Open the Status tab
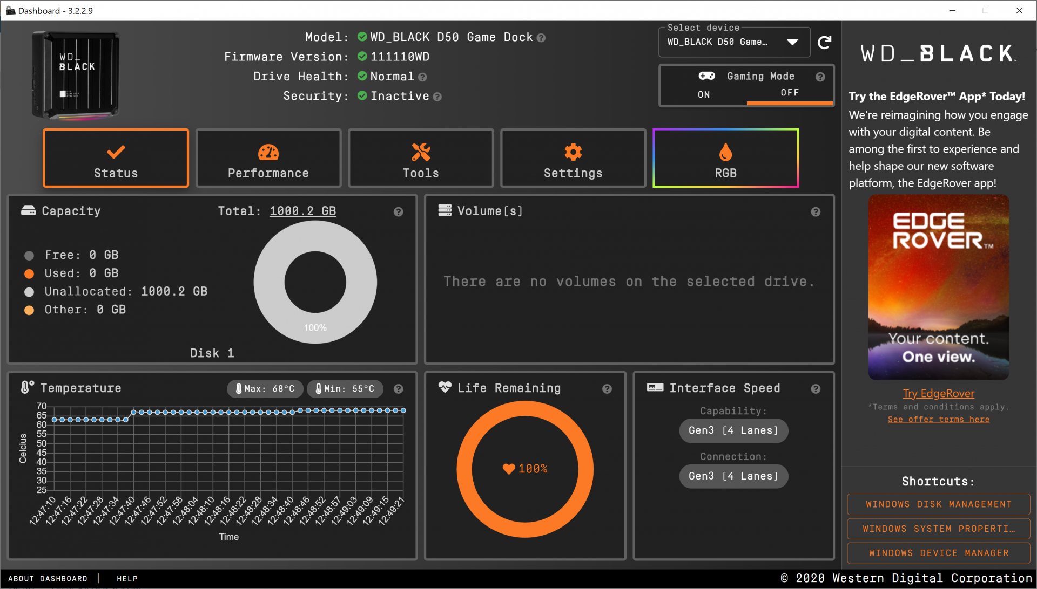The width and height of the screenshot is (1037, 589). click(116, 158)
